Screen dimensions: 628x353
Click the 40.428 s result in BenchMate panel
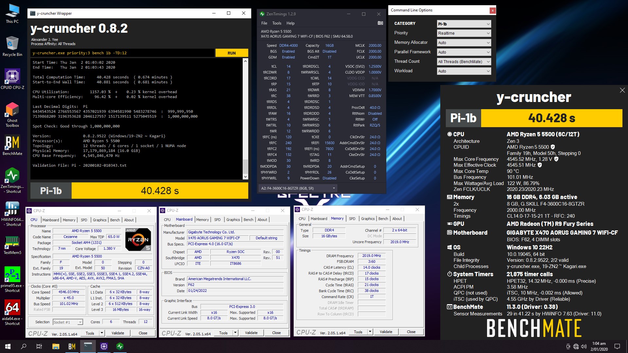(551, 118)
